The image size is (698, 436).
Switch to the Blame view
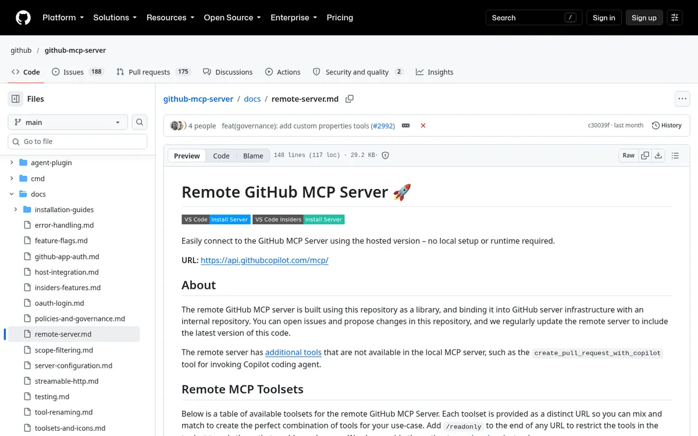(x=253, y=156)
